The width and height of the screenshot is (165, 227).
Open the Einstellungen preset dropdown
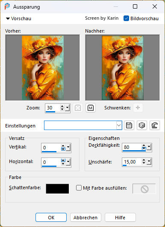coord(119,125)
